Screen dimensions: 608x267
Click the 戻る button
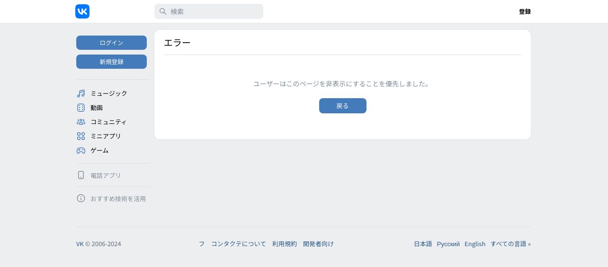coord(343,106)
